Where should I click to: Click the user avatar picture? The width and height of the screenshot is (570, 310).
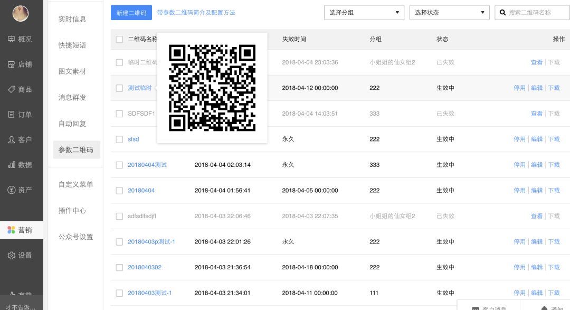pyautogui.click(x=21, y=13)
